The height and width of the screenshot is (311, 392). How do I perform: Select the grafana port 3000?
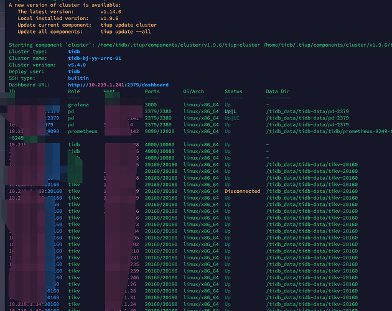coord(151,104)
